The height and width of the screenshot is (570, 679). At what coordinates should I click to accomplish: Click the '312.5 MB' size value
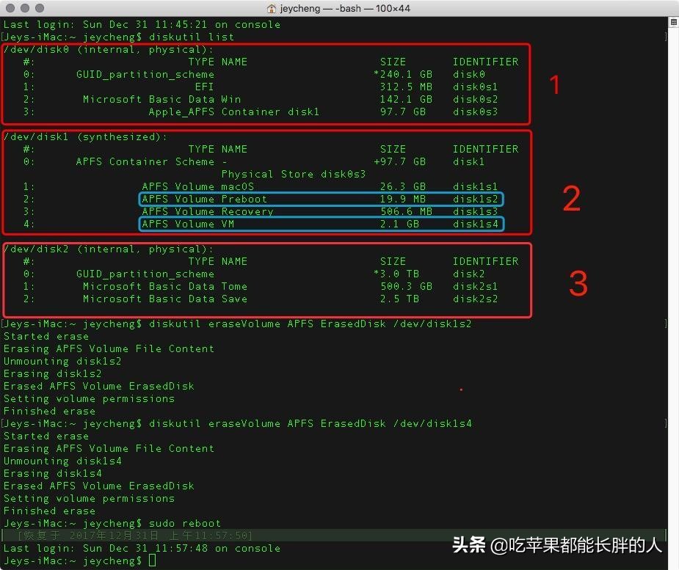406,87
